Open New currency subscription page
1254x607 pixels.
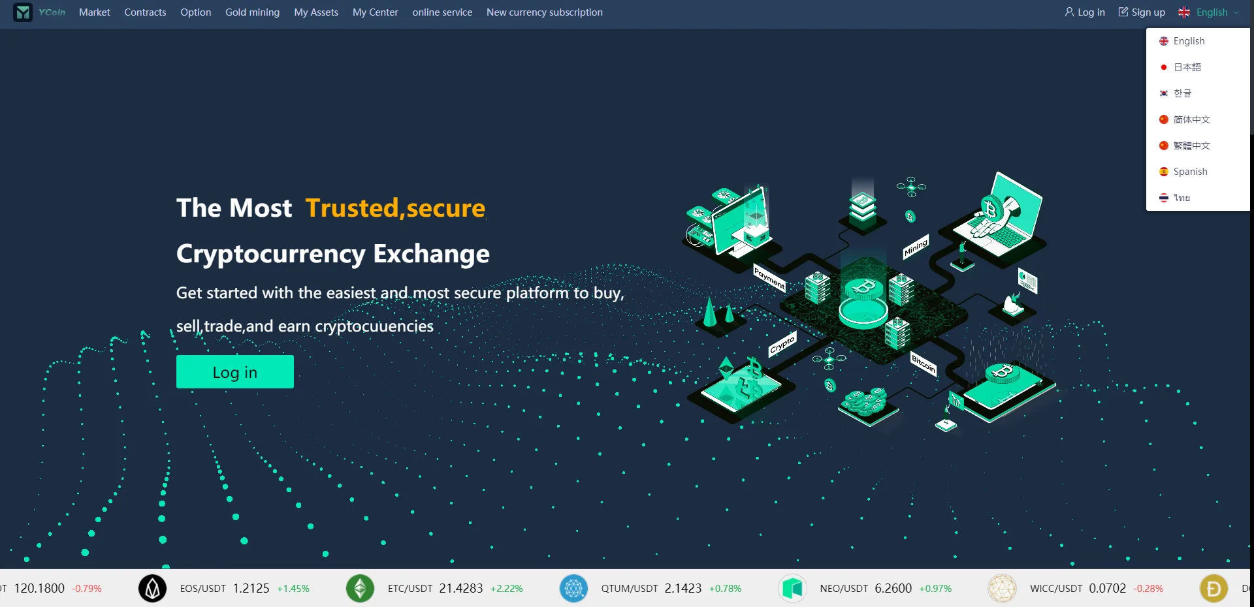[545, 12]
